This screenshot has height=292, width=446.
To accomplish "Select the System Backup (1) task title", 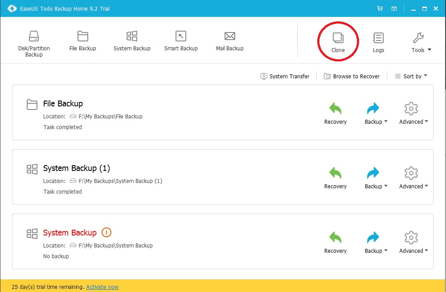I will (x=77, y=168).
